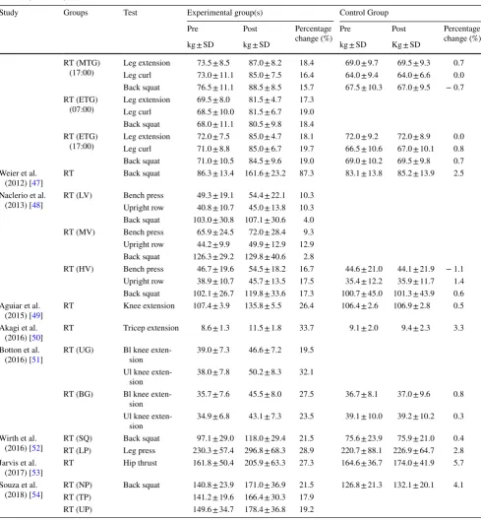Open the reference link [53]
This screenshot has width=481, height=522.
36,473
